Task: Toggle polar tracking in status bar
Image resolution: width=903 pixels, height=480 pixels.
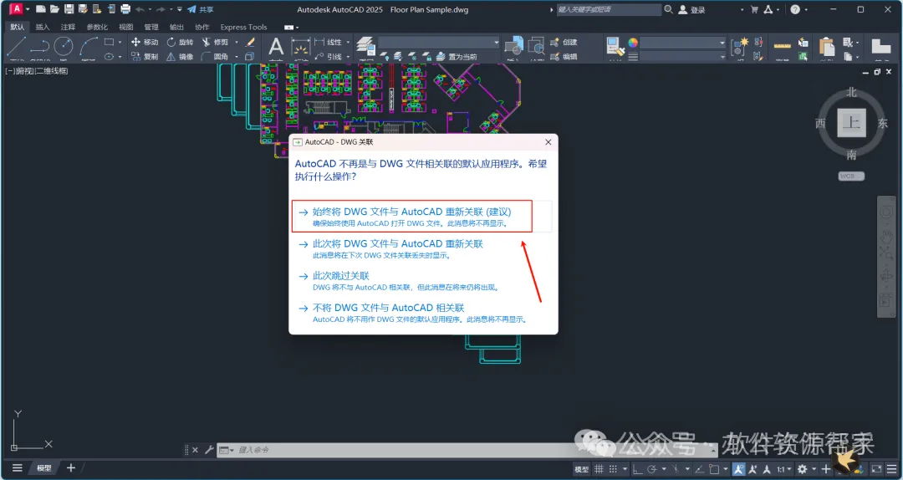Action: coord(652,469)
